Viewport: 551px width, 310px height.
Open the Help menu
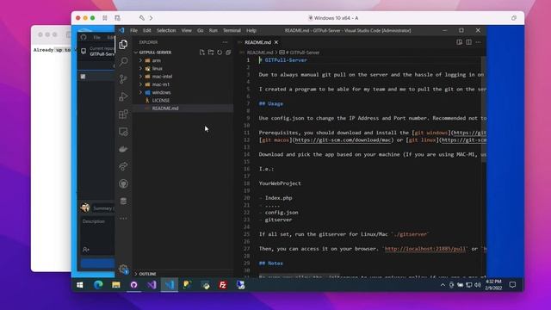(251, 31)
